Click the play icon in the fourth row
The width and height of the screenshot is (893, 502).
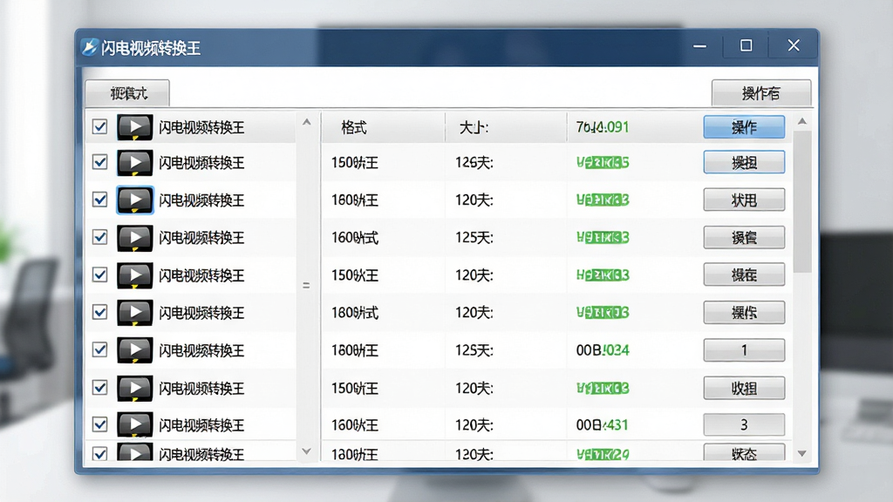click(x=135, y=237)
